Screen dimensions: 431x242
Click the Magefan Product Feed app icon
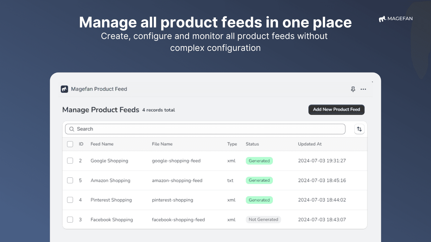[x=64, y=89]
